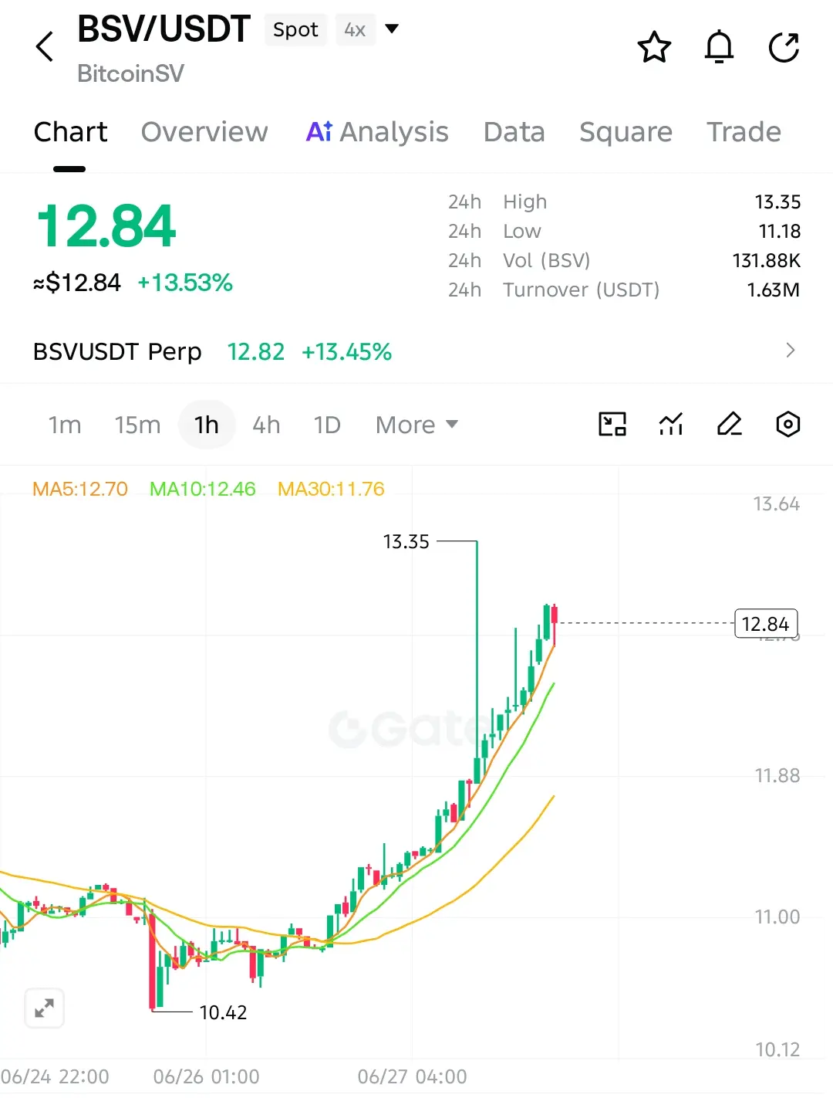Tap the 10.42 low marker label
833x1098 pixels.
click(x=223, y=1012)
